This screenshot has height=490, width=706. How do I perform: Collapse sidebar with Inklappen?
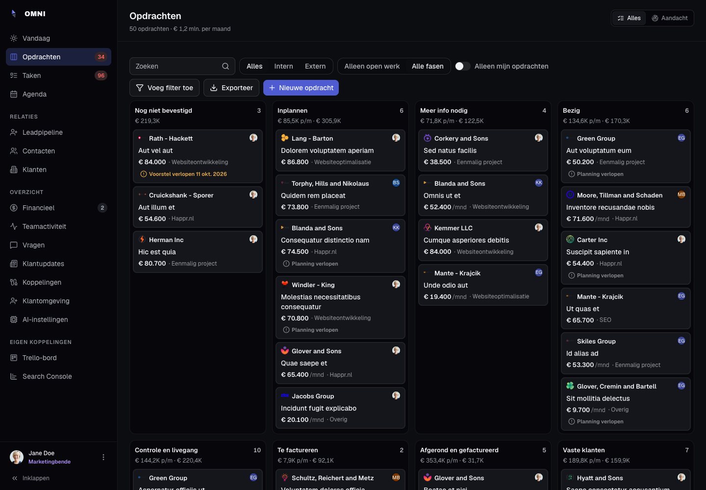(30, 478)
